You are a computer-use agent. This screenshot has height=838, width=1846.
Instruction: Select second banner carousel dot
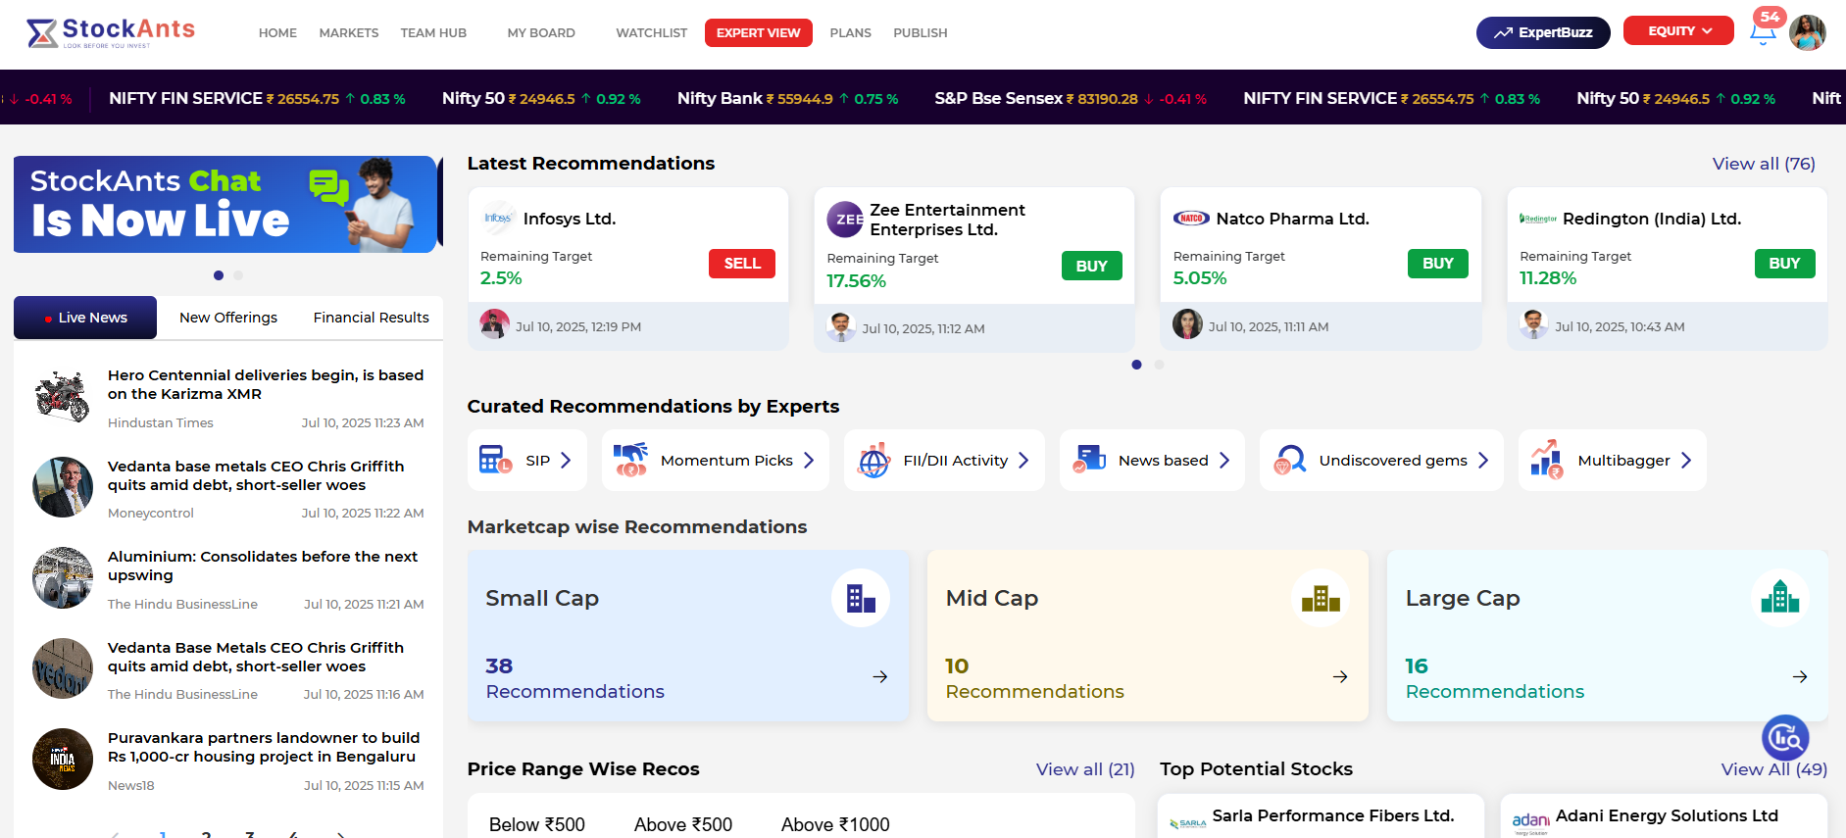238,275
